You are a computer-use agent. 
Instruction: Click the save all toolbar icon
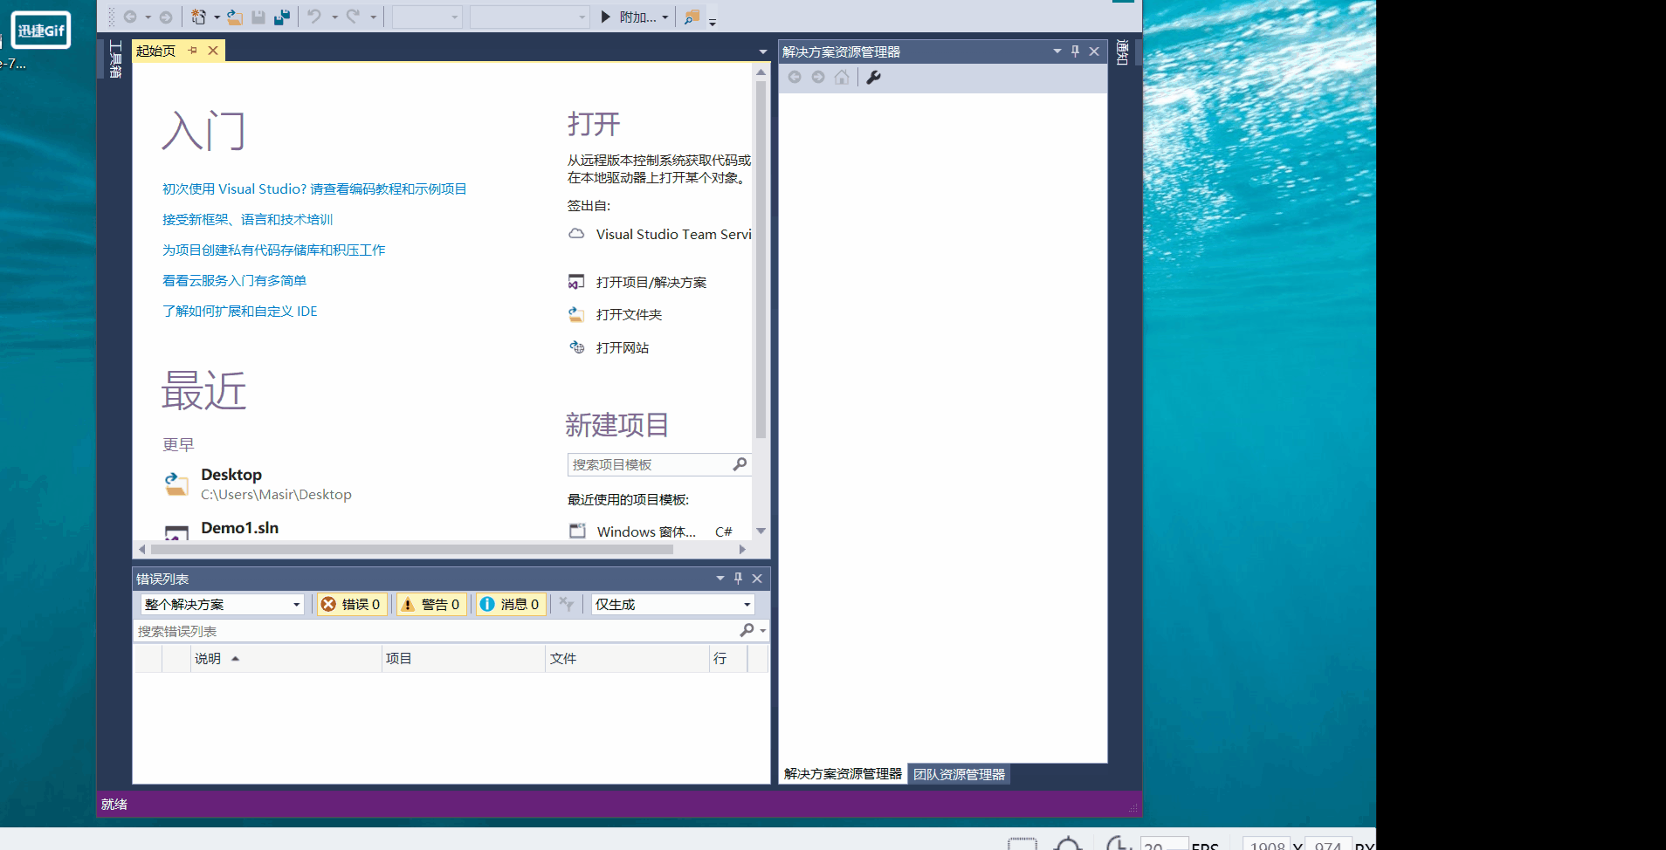click(x=282, y=17)
